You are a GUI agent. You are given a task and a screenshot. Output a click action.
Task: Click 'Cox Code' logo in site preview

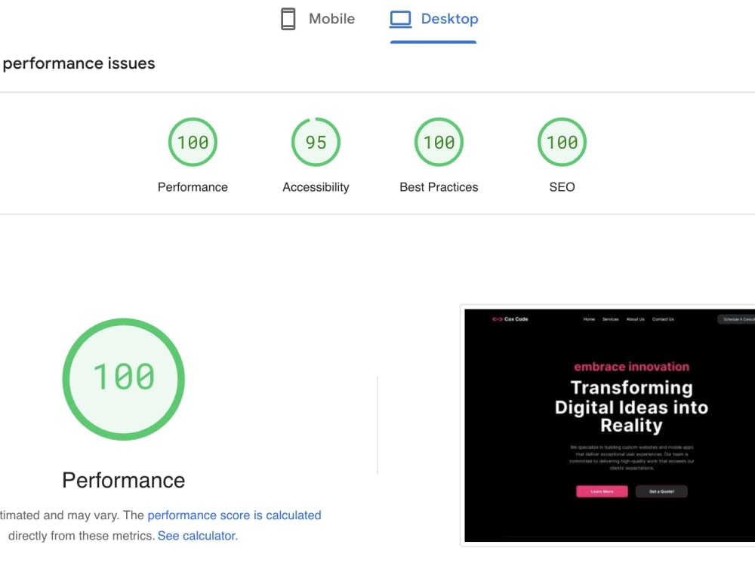click(510, 319)
